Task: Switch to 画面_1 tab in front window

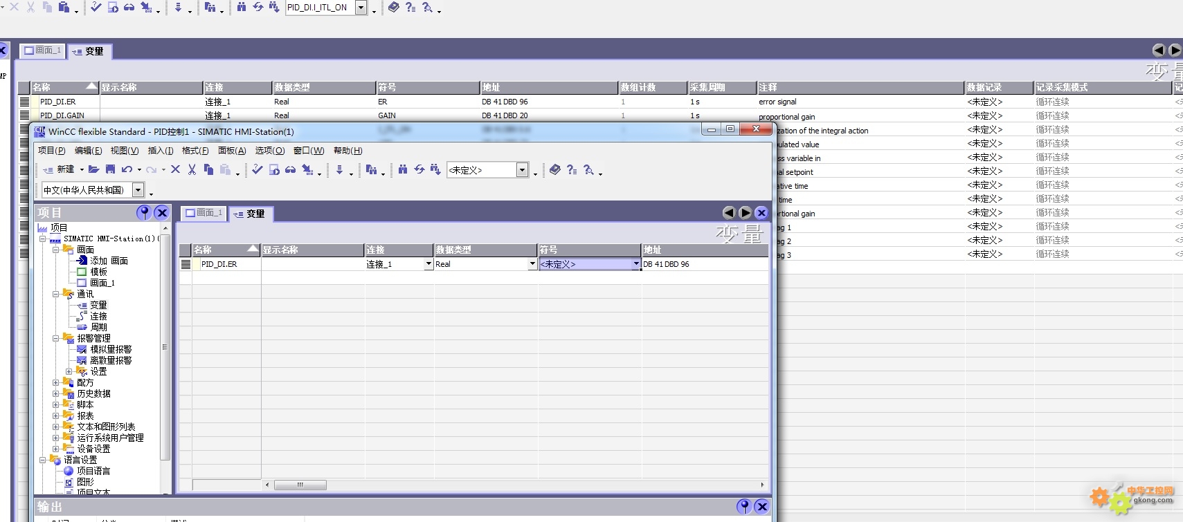Action: pos(204,213)
